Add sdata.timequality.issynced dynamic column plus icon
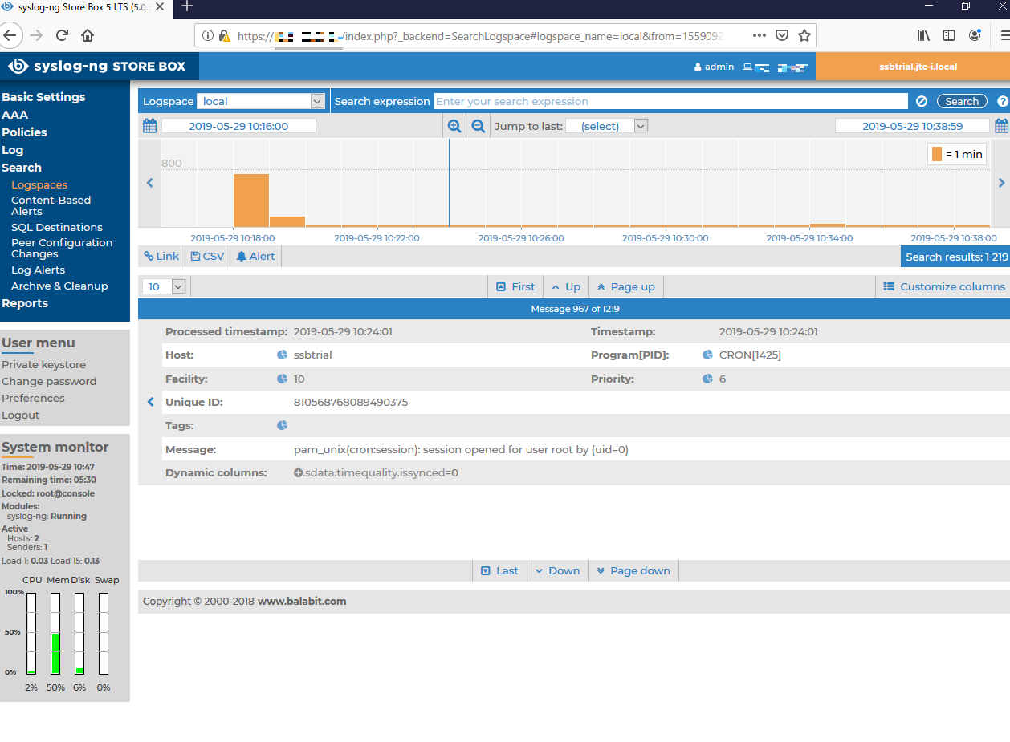The image size is (1010, 742). click(299, 473)
